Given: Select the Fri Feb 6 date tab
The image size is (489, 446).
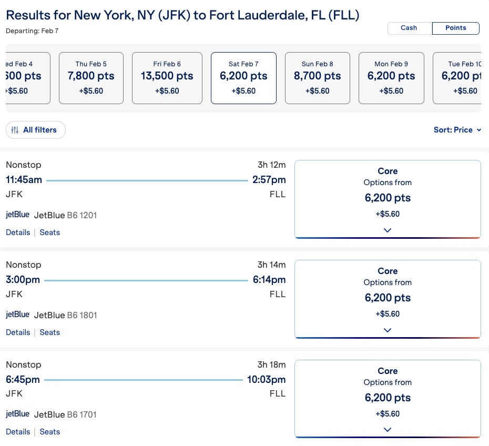Looking at the screenshot, I should [167, 78].
